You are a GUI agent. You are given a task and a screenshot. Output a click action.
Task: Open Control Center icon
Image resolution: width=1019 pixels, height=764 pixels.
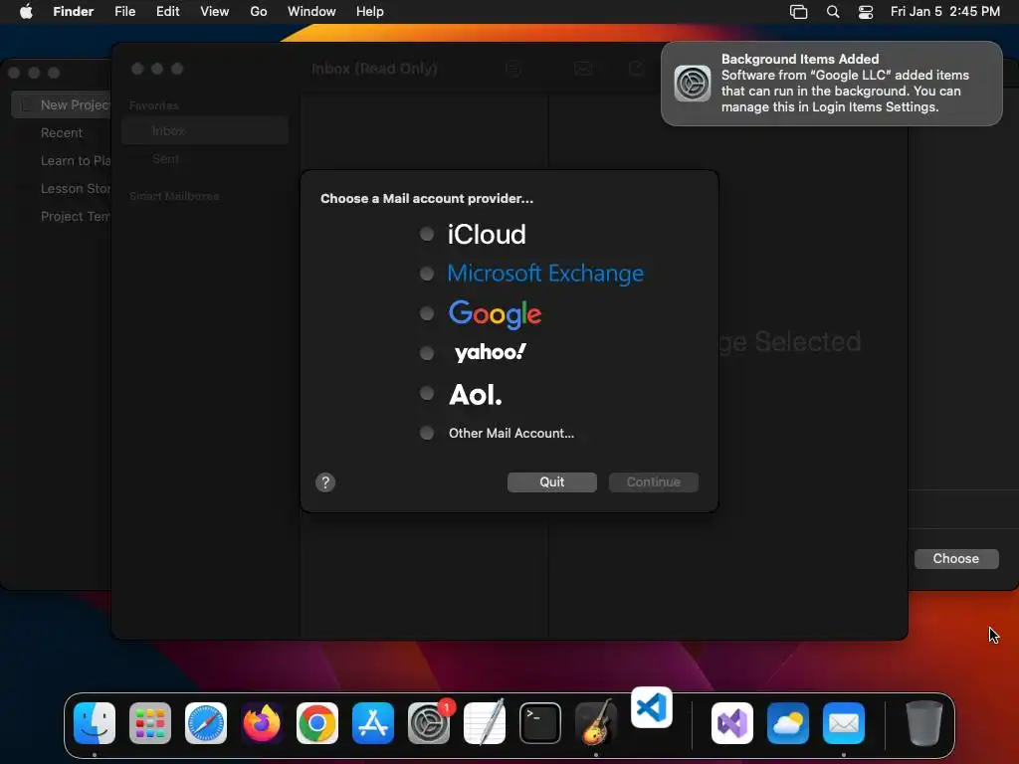(866, 12)
